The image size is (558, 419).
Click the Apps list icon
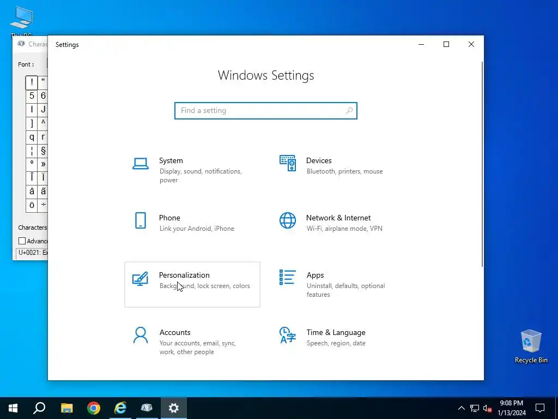(288, 277)
